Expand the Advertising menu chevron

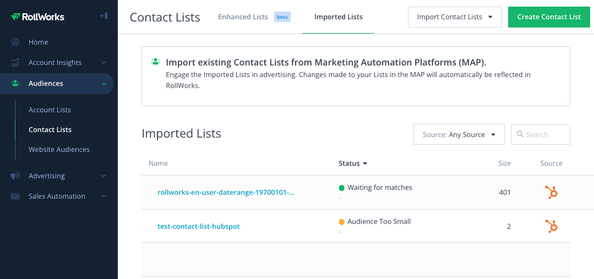click(104, 176)
